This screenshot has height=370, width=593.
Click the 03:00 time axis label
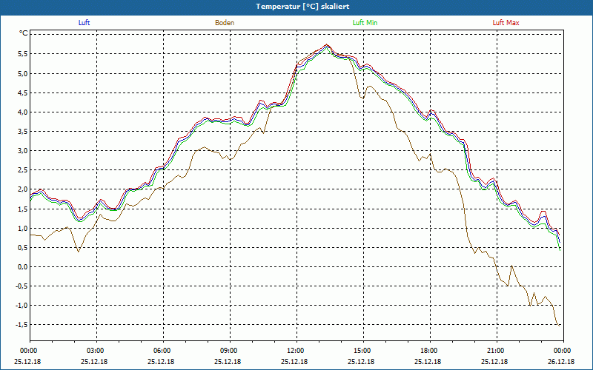(95, 350)
